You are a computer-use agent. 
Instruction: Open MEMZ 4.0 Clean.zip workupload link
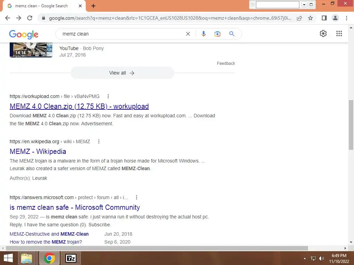click(x=79, y=106)
